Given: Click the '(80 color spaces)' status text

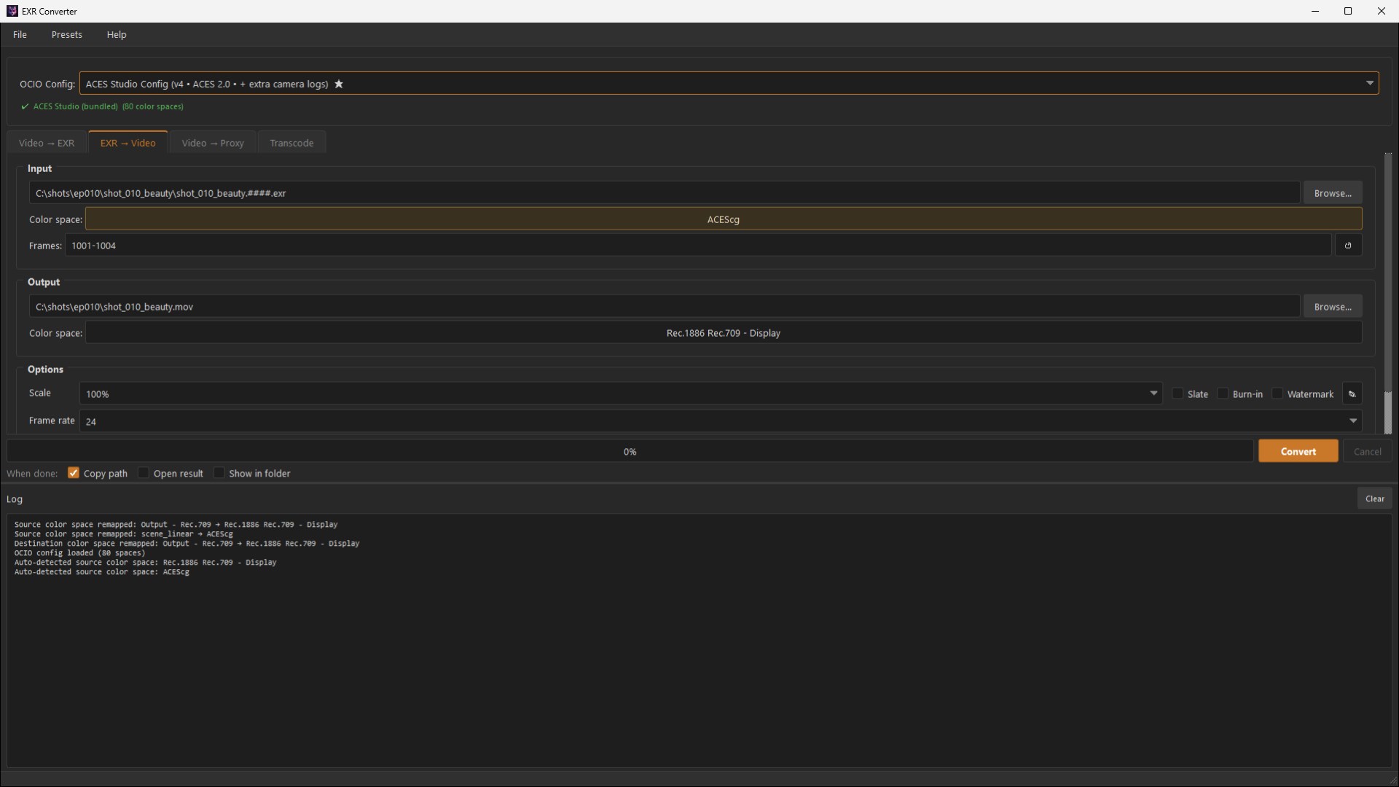Looking at the screenshot, I should click(x=153, y=106).
